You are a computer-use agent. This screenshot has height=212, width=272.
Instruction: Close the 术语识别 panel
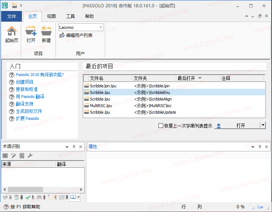(81, 147)
